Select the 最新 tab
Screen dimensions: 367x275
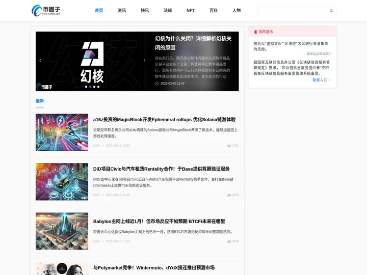pyautogui.click(x=40, y=101)
